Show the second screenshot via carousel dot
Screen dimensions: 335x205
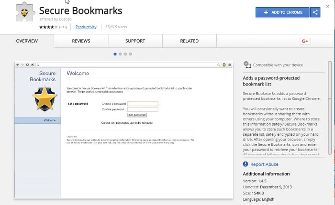tap(120, 54)
